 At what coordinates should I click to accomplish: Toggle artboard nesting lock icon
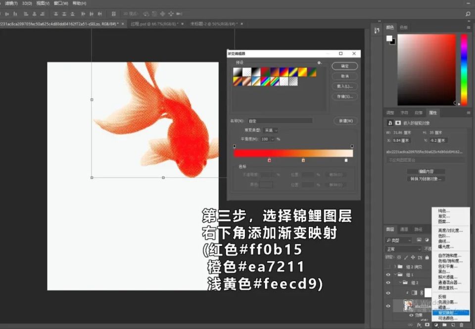click(x=420, y=257)
